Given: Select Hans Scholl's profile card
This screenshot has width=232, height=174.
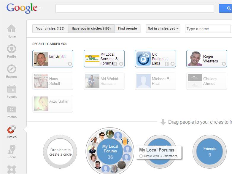Looking at the screenshot, I should pyautogui.click(x=53, y=81).
